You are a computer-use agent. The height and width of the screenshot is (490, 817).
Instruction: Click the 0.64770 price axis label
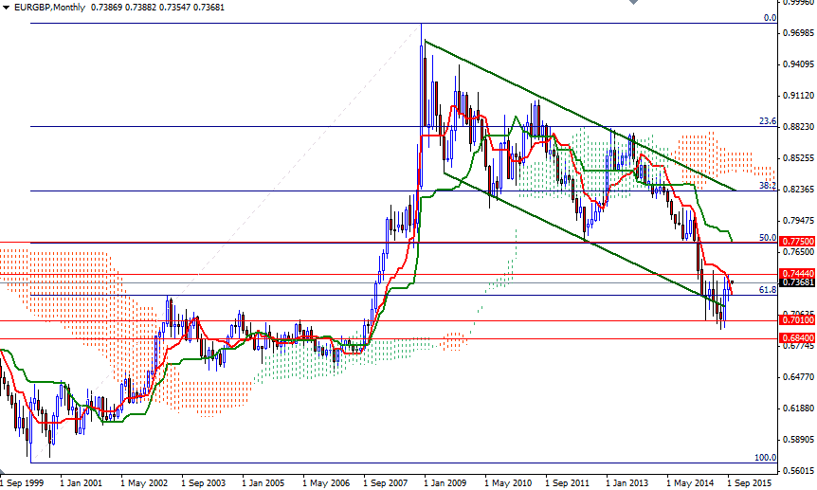(799, 377)
